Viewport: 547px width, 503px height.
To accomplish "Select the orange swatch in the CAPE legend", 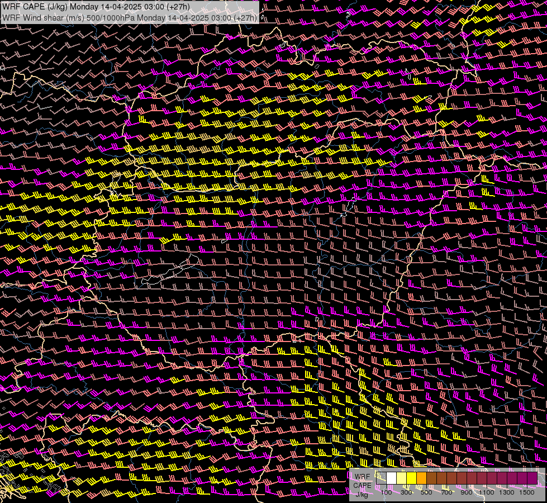I will coord(421,478).
